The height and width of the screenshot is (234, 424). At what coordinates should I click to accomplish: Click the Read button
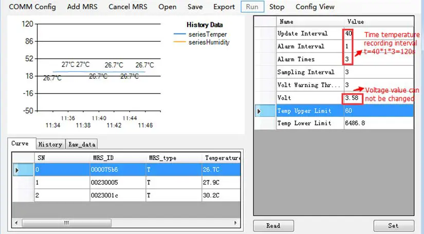[x=273, y=226]
